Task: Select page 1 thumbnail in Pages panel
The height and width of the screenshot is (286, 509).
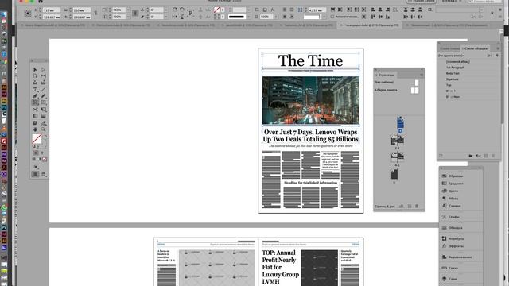Action: coord(400,123)
